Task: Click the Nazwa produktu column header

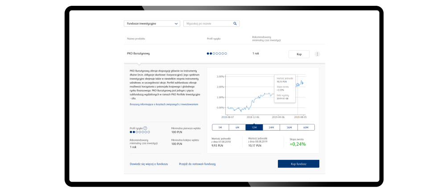Action: tap(136, 38)
